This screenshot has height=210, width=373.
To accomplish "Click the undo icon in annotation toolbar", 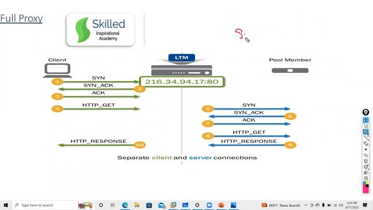I will [x=365, y=155].
